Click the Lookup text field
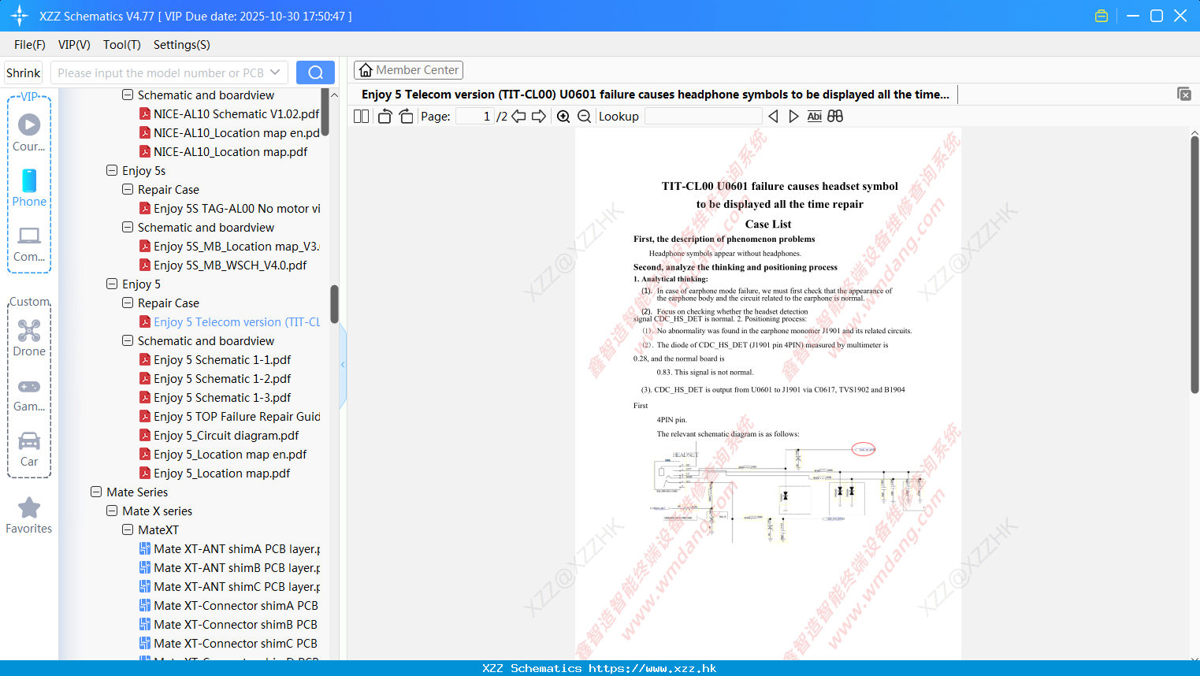 pyautogui.click(x=703, y=116)
